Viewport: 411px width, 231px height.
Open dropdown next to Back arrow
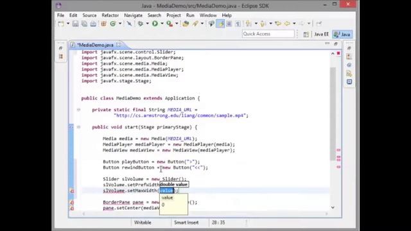[x=294, y=24]
